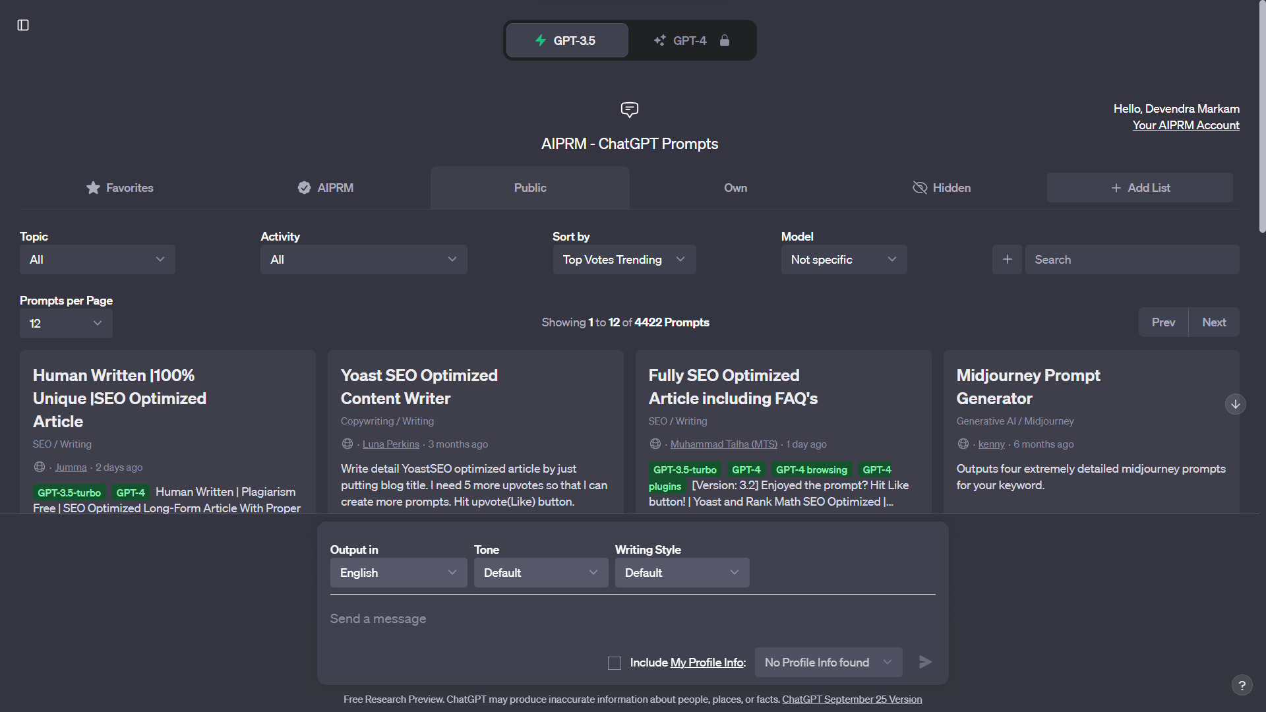Click globe icon next to Jumma
Image resolution: width=1266 pixels, height=712 pixels.
pyautogui.click(x=40, y=467)
